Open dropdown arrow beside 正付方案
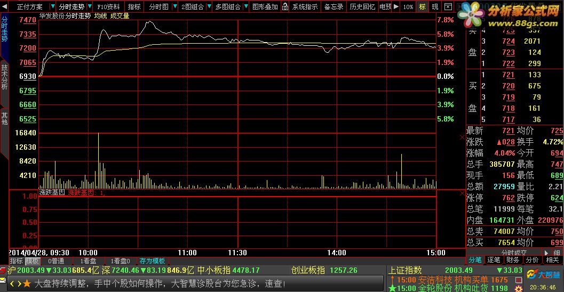Screen dimensions: 564x292 pyautogui.click(x=52, y=6)
